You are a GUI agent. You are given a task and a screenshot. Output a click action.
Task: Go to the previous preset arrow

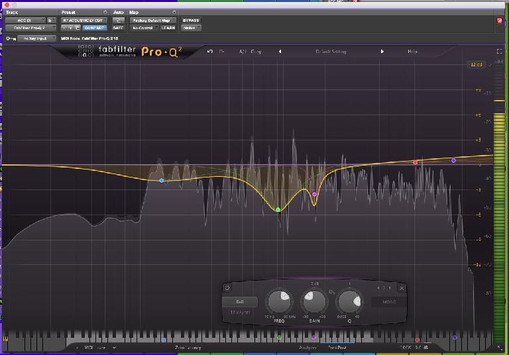[x=280, y=51]
